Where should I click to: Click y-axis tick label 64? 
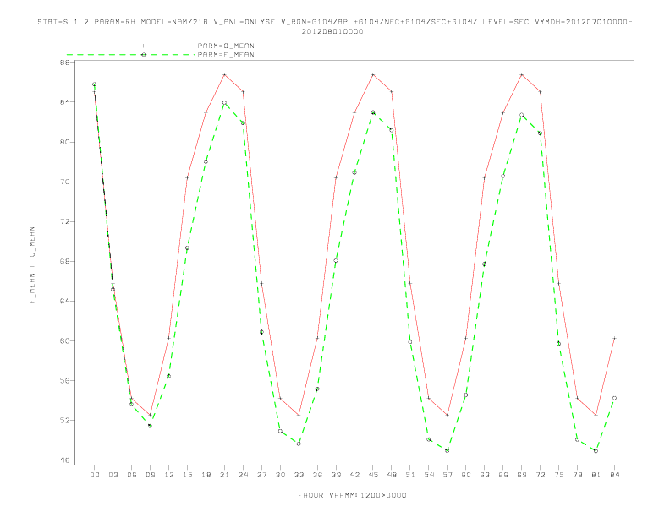(64, 301)
